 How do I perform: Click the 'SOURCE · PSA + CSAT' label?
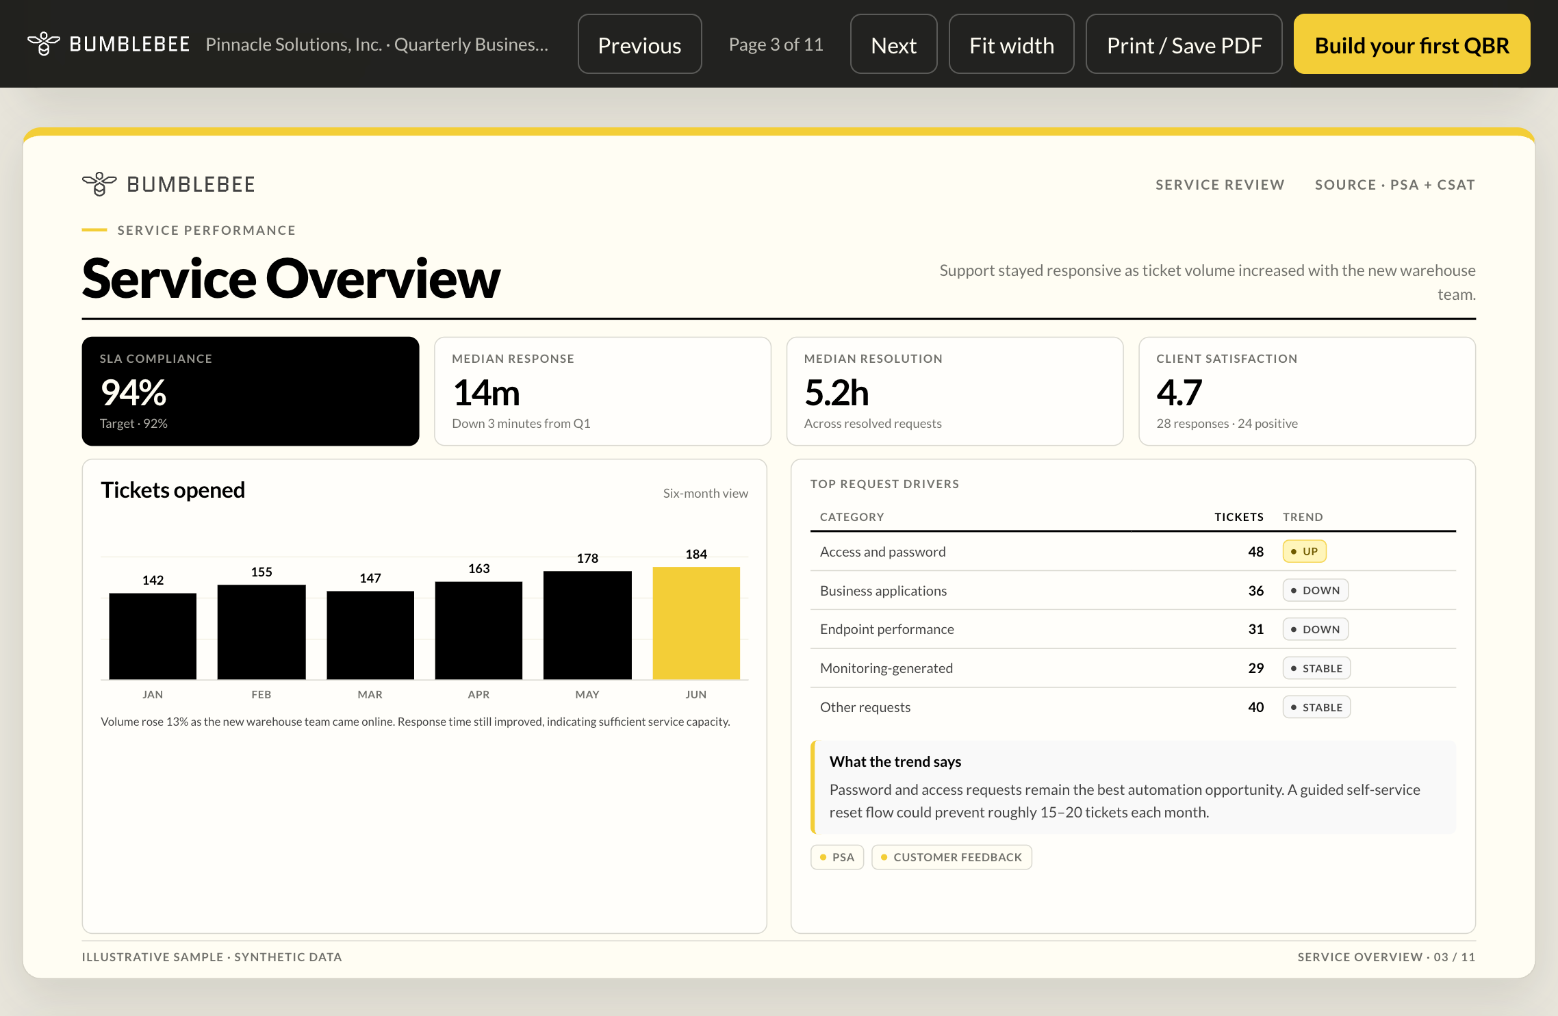pos(1394,185)
